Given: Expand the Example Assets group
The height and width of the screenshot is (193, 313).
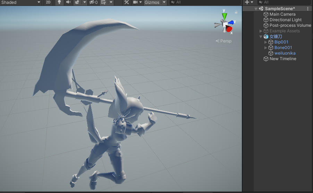Looking at the screenshot, I should point(261,31).
